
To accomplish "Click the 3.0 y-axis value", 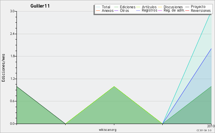I will coord(12,11).
